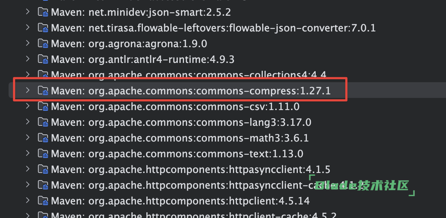The image size is (446, 218).
Task: Click the library icon next to commons-math3:3.6.1
Action: coord(43,138)
